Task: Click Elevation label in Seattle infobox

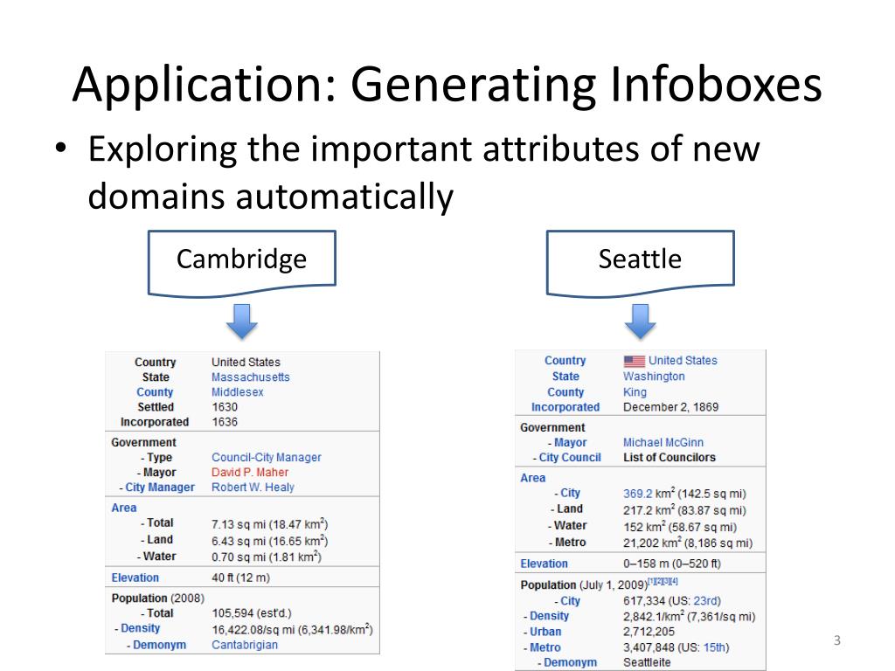Action: tap(544, 564)
